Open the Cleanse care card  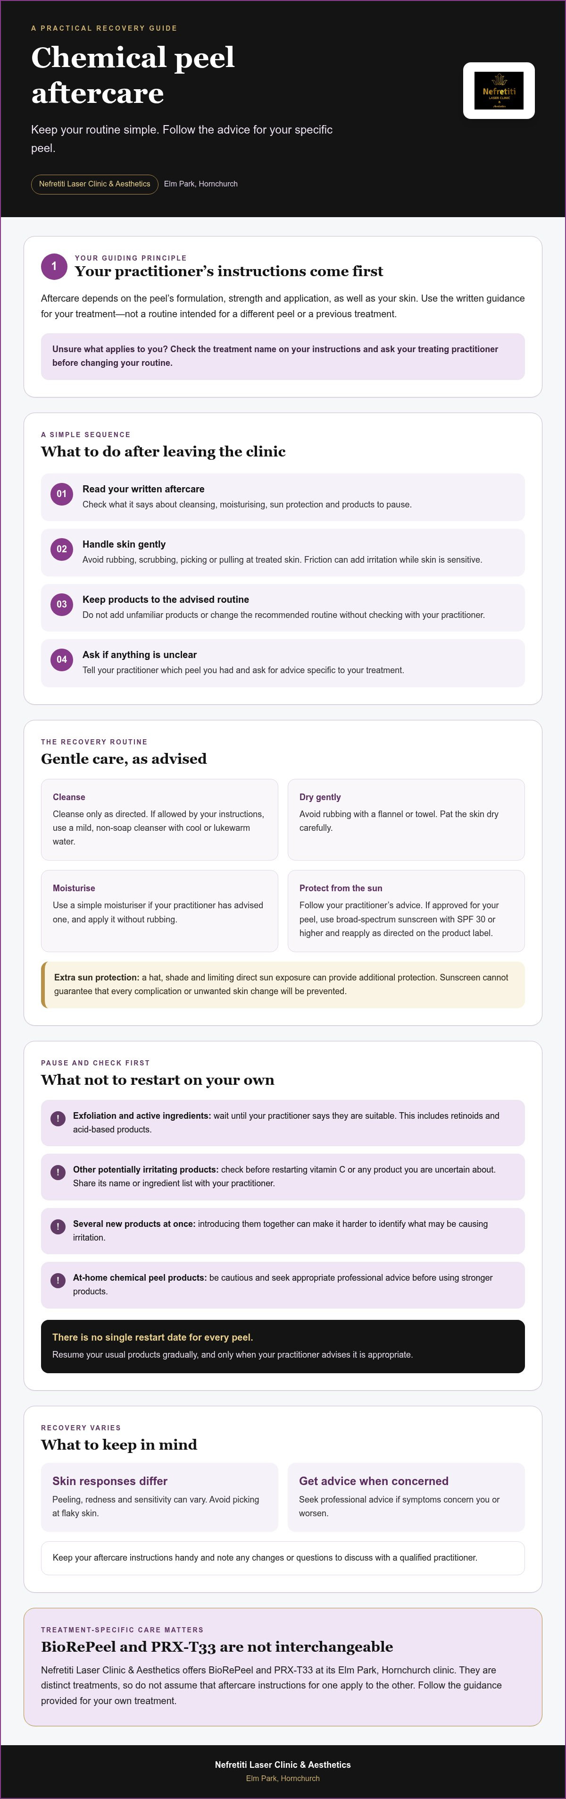pos(159,820)
